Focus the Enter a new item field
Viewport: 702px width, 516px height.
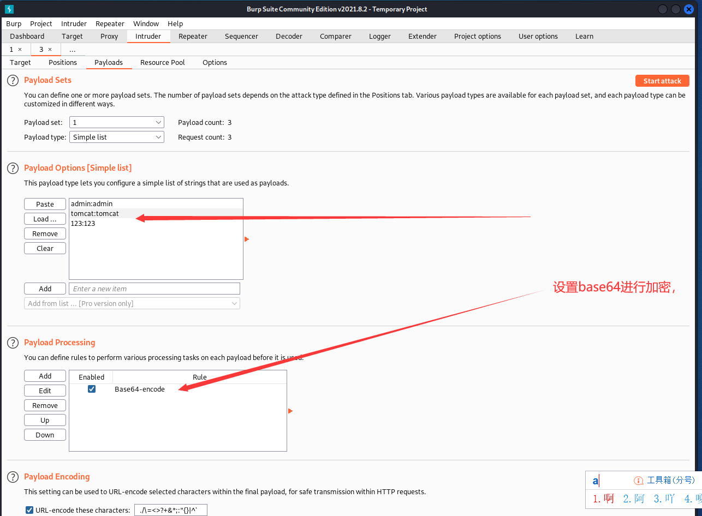(154, 289)
